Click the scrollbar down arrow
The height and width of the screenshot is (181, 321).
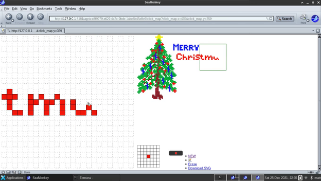(319, 168)
